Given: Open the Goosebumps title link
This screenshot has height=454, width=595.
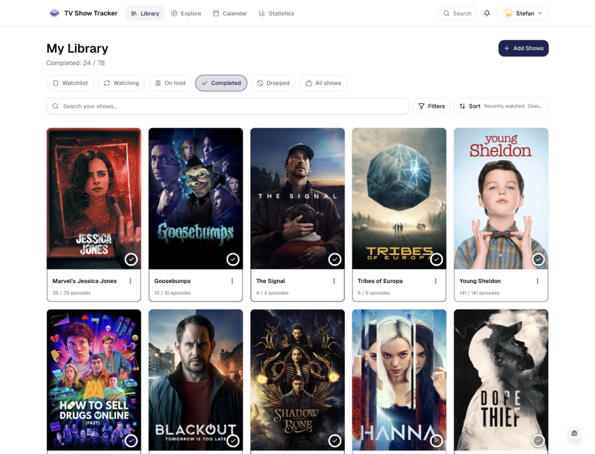Looking at the screenshot, I should coord(172,281).
